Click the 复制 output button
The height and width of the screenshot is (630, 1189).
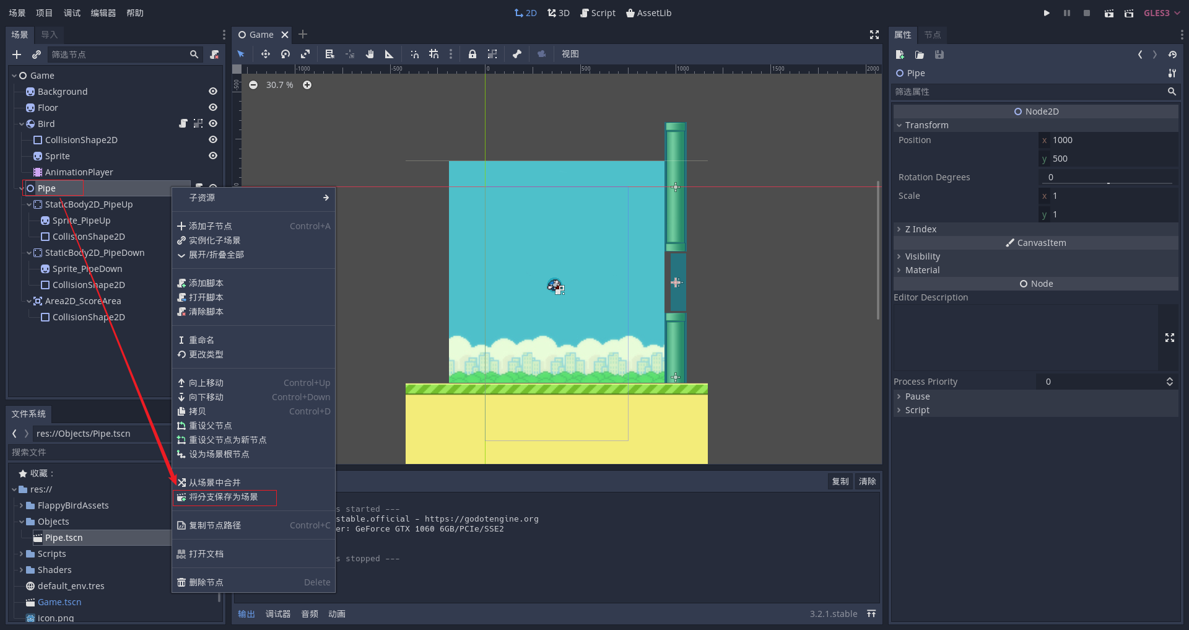[x=840, y=481]
